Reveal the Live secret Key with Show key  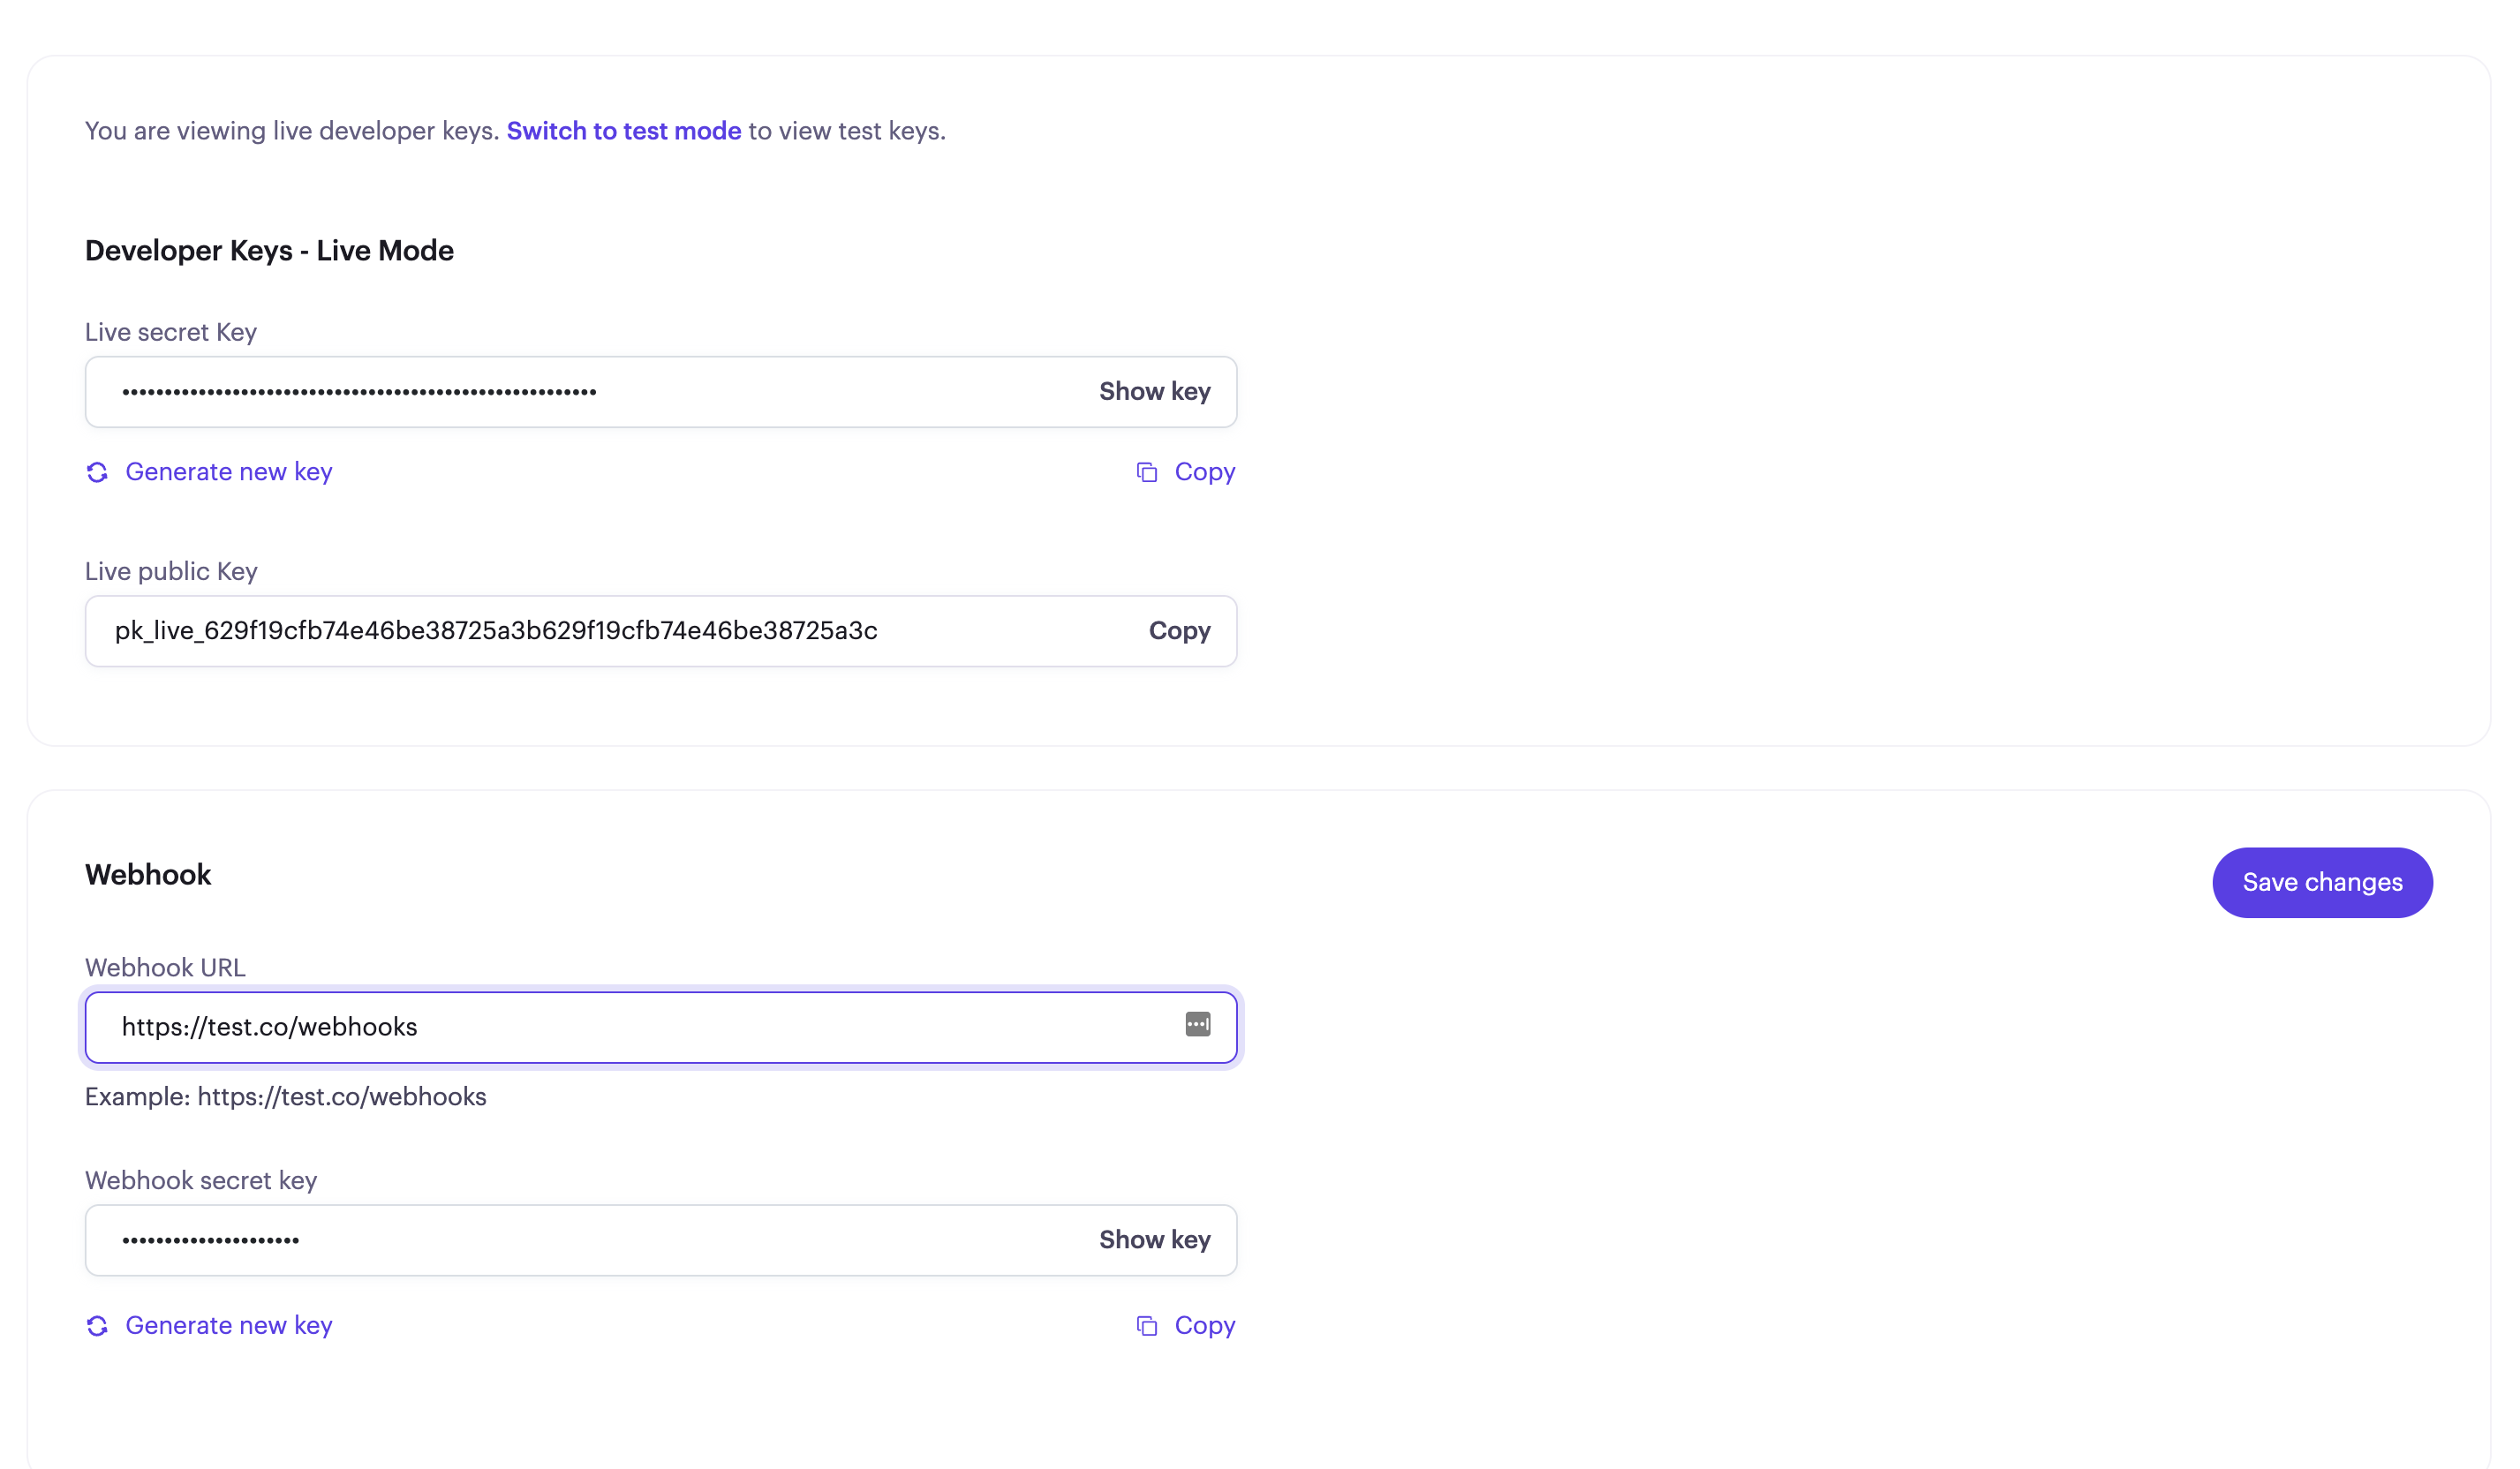point(1154,392)
